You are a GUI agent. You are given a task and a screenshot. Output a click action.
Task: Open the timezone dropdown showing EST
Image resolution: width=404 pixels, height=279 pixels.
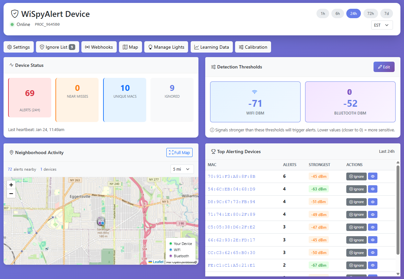tap(382, 25)
